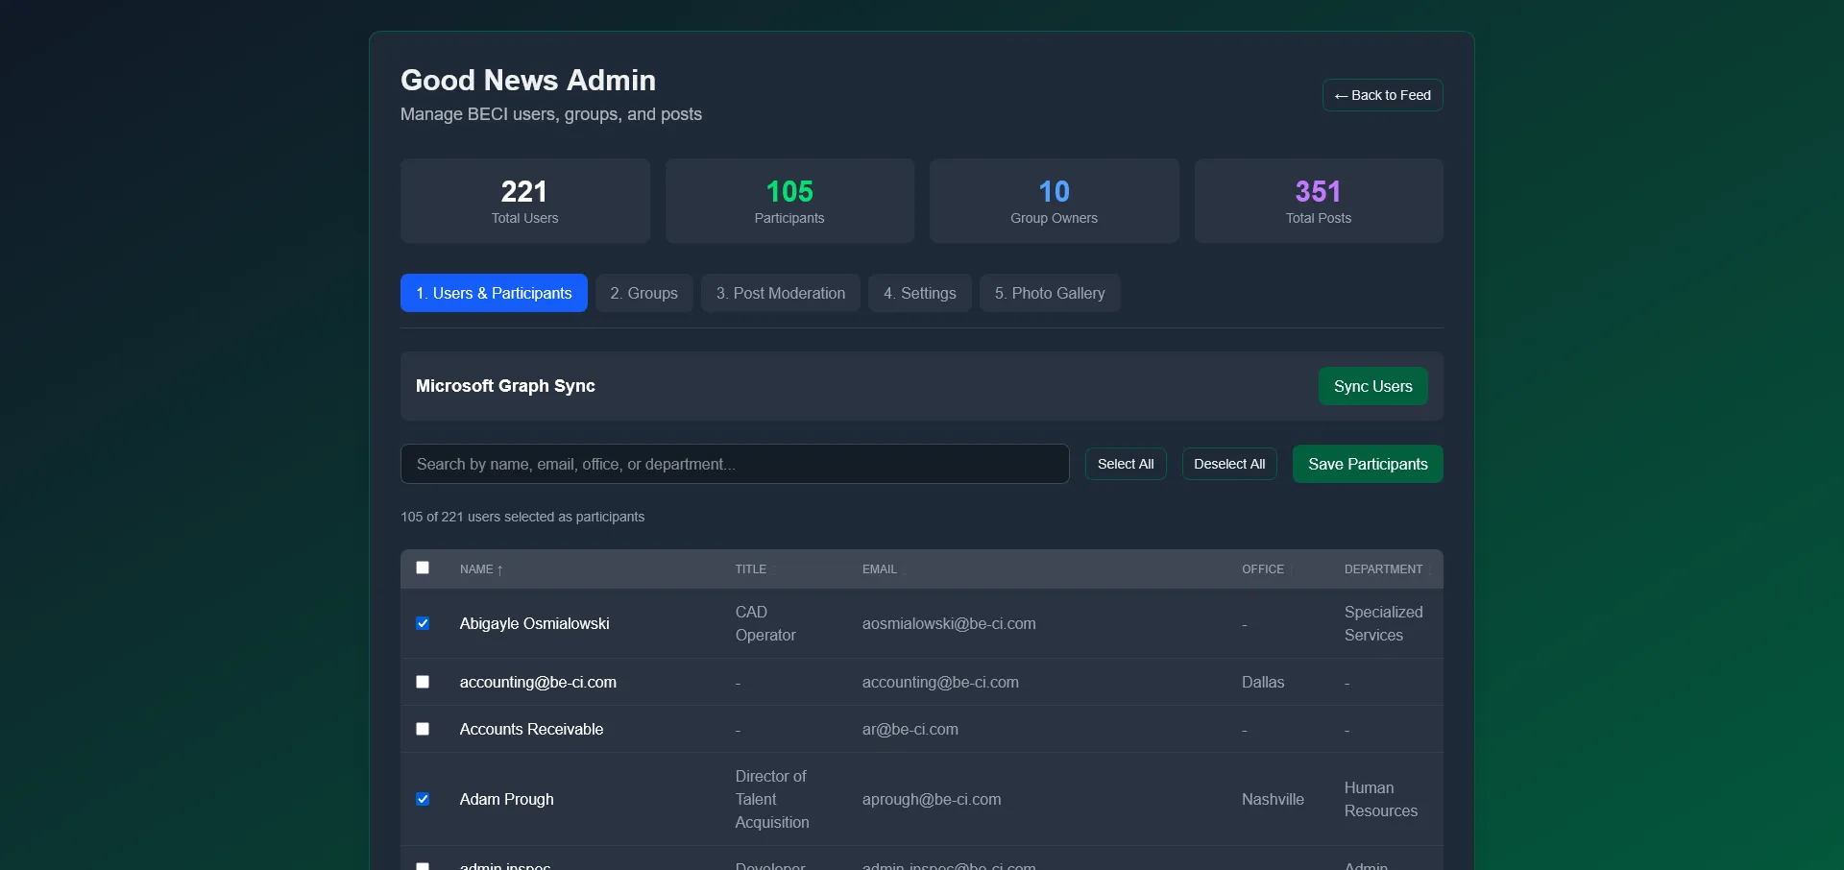Click the Good News Admin title
1844x870 pixels.
(528, 80)
